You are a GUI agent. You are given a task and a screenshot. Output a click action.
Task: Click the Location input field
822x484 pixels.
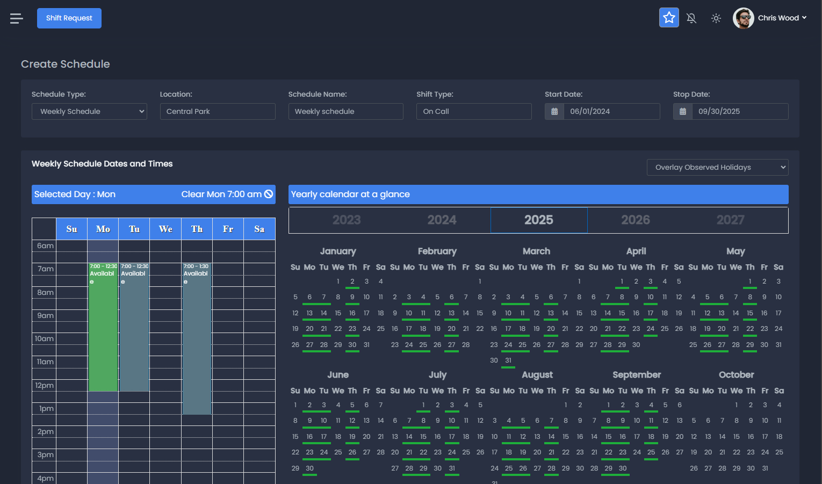click(x=218, y=111)
